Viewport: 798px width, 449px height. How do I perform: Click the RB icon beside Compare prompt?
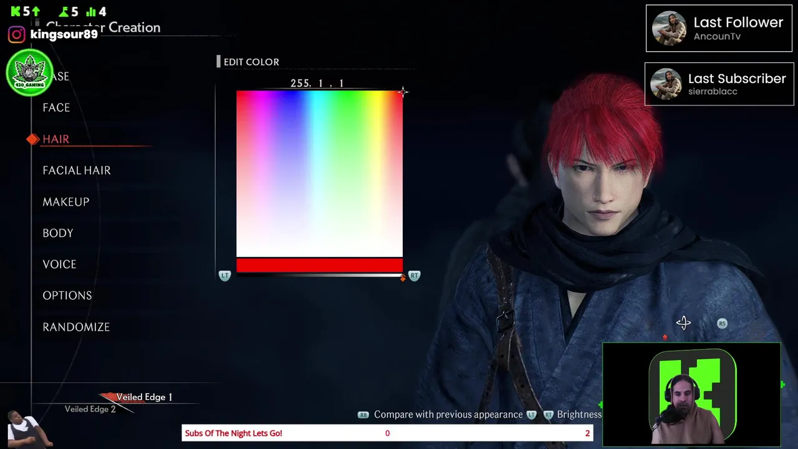pos(363,415)
